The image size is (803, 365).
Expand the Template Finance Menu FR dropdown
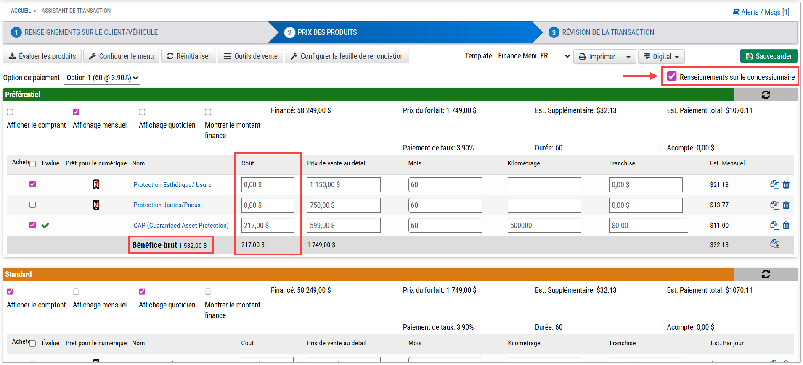pyautogui.click(x=533, y=56)
